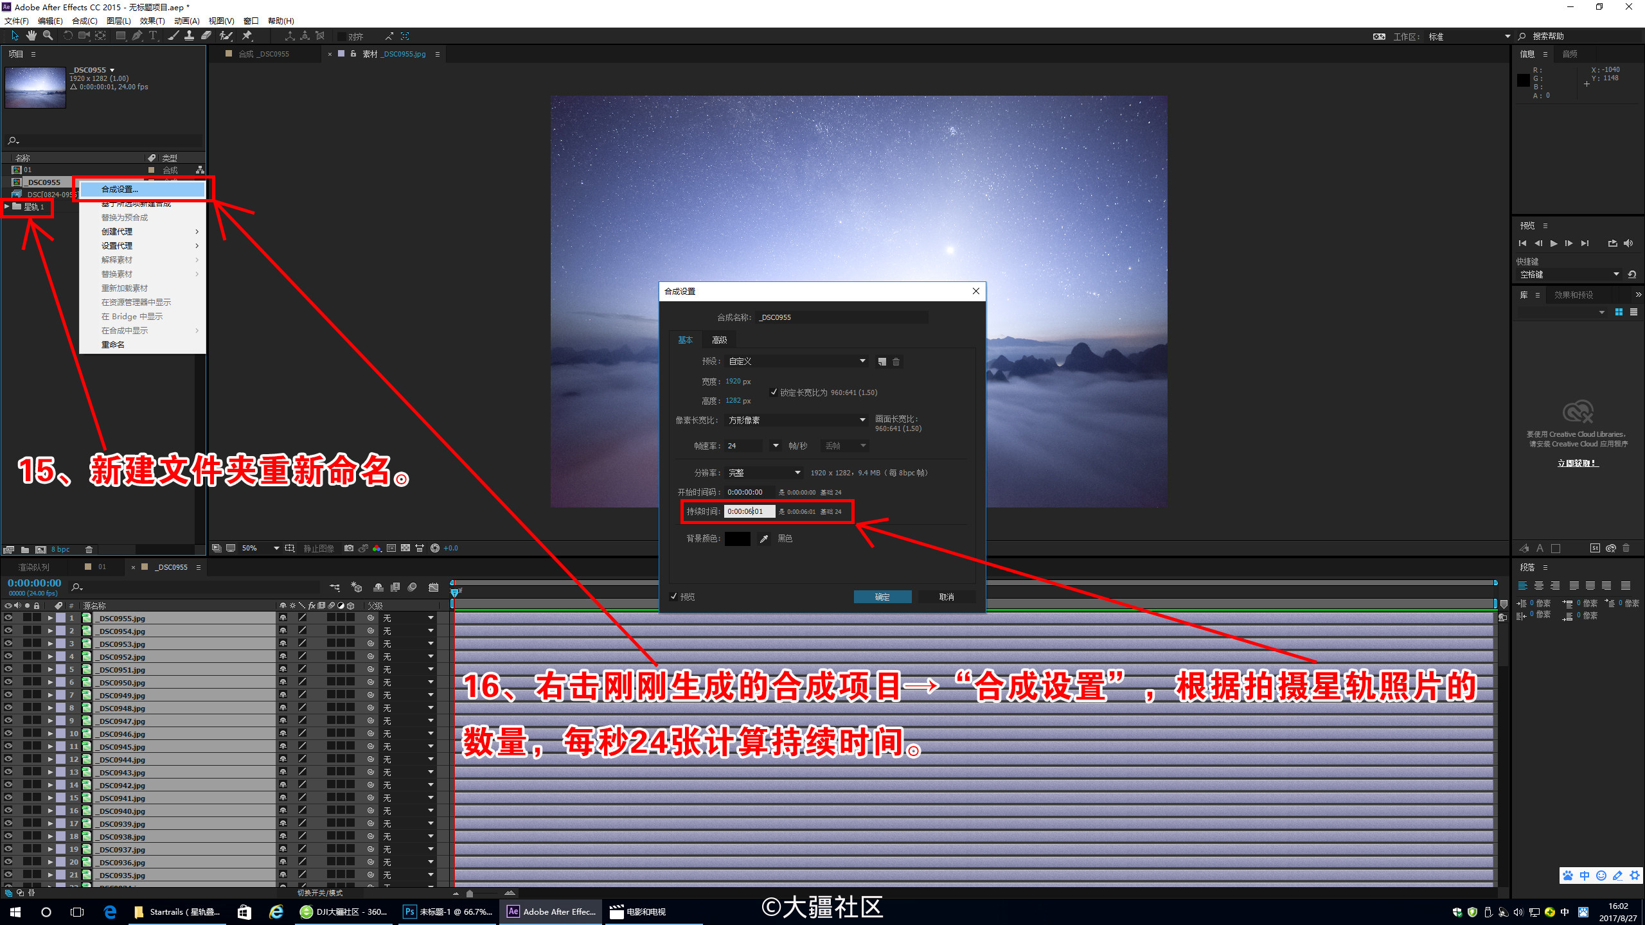Click the 取消 button
The width and height of the screenshot is (1645, 925).
[947, 597]
